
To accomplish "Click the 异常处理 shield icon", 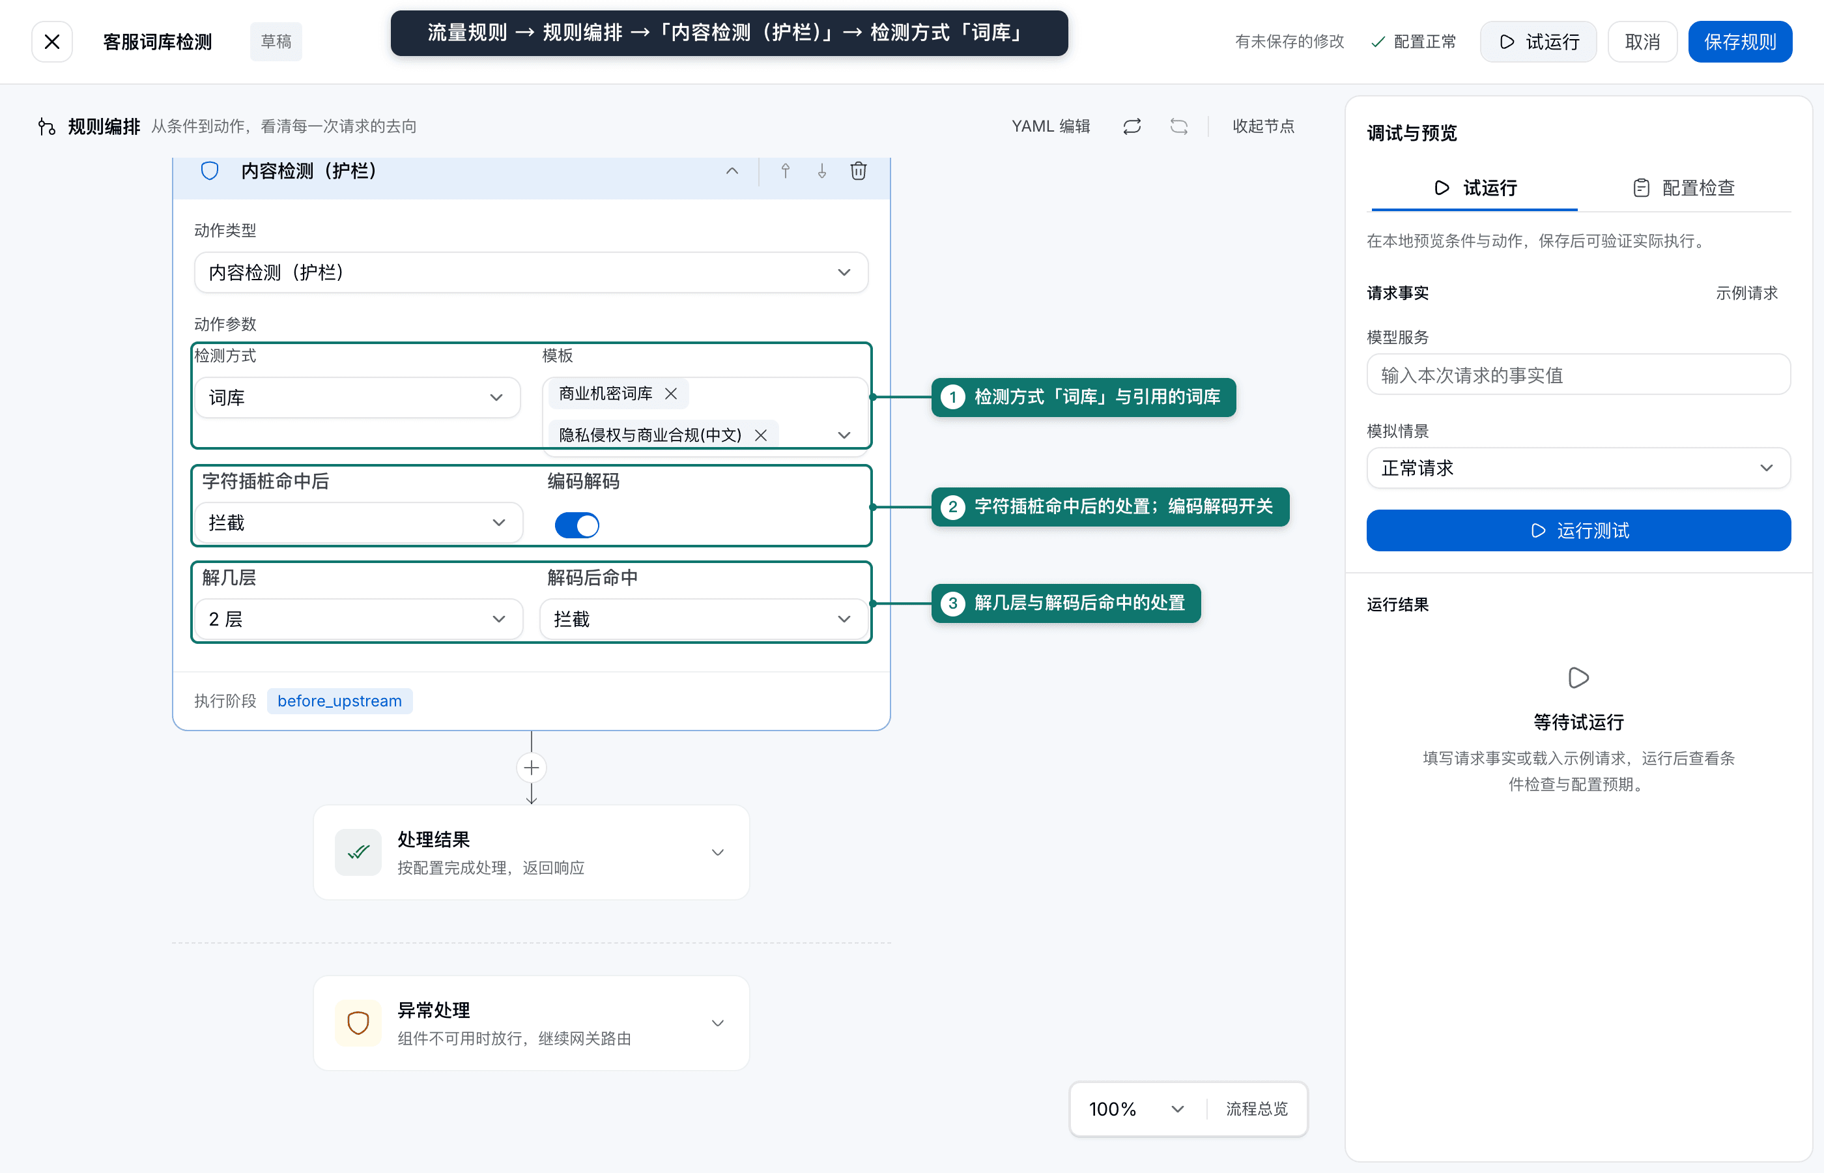I will [358, 1023].
